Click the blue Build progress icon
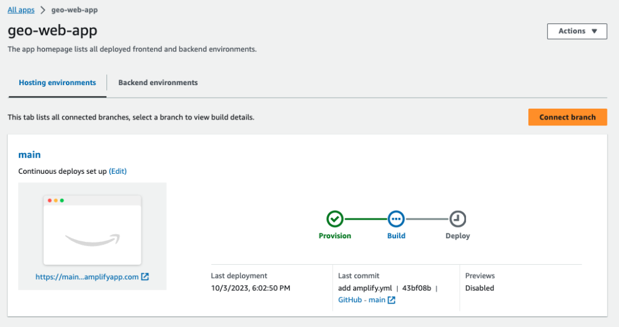 pyautogui.click(x=396, y=218)
